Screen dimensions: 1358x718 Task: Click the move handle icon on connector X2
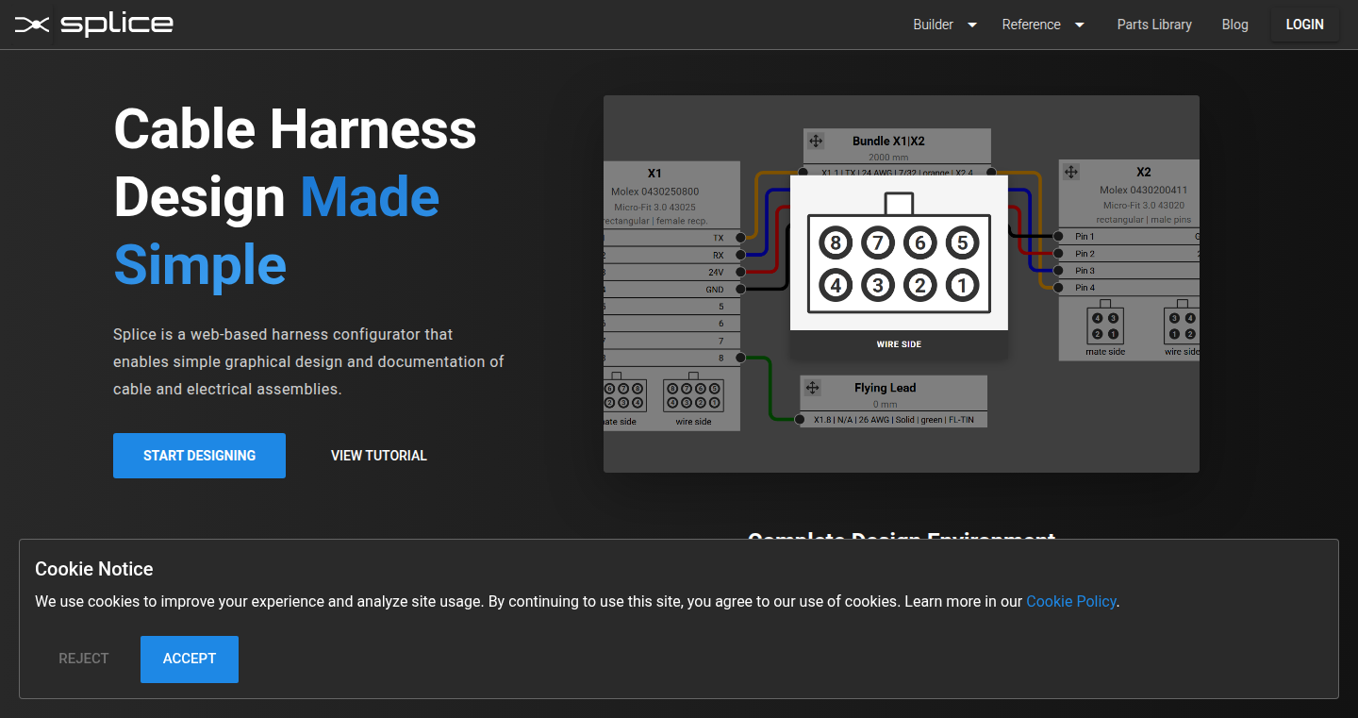tap(1071, 172)
